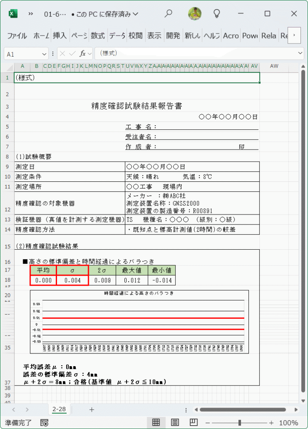Image resolution: width=308 pixels, height=429 pixels.
Task: Zoom in with the plus button
Action: (x=271, y=423)
